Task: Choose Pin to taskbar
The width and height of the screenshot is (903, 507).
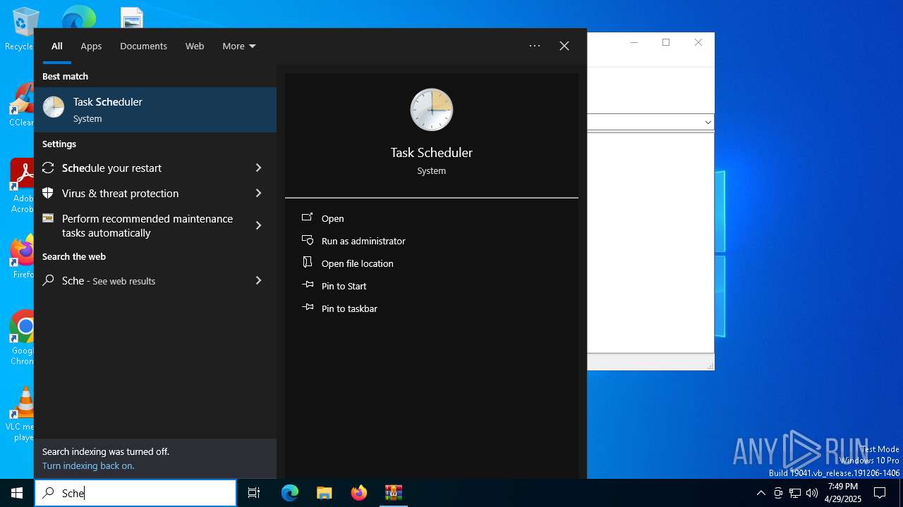Action: (x=349, y=308)
